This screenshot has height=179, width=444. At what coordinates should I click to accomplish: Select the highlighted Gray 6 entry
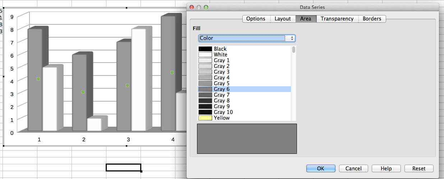click(244, 89)
